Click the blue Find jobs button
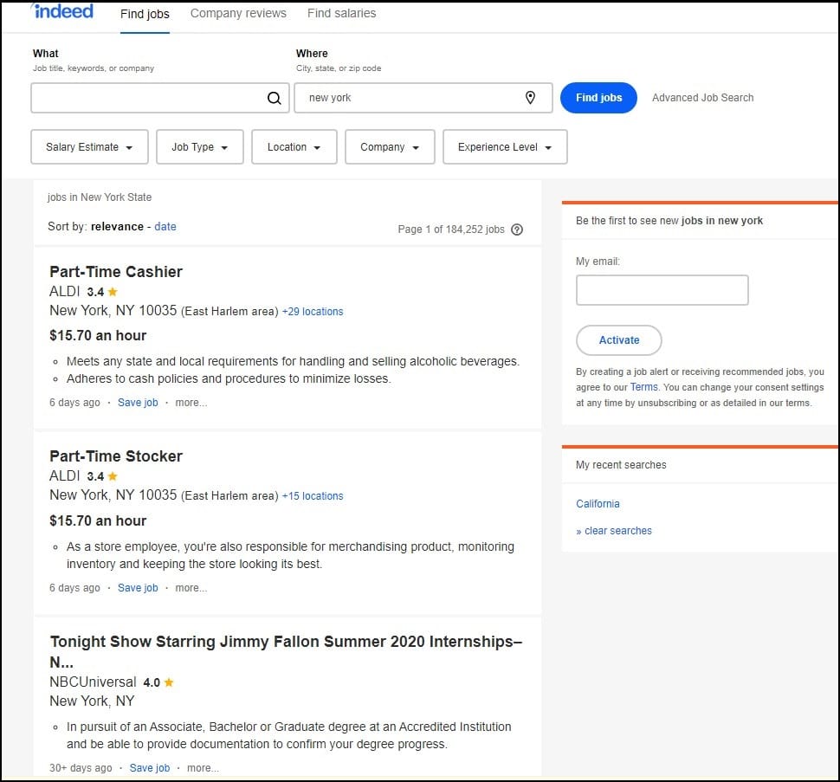The width and height of the screenshot is (840, 782). 598,98
